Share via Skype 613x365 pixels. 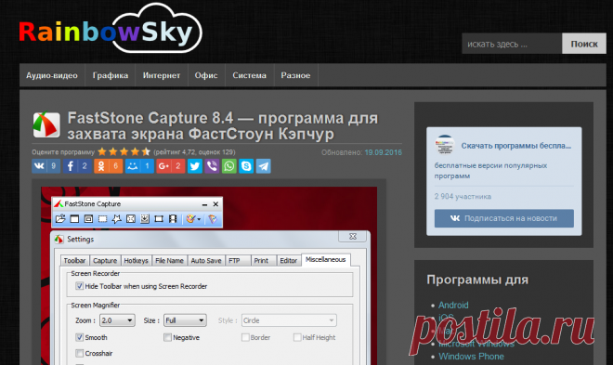pyautogui.click(x=246, y=166)
